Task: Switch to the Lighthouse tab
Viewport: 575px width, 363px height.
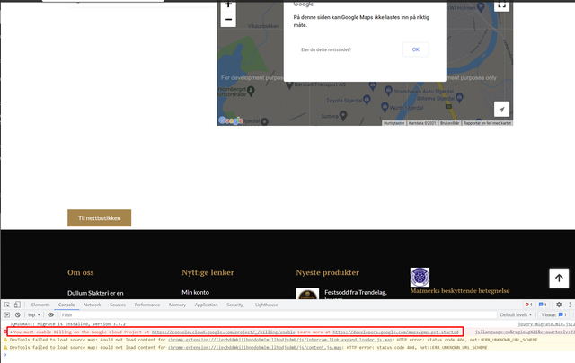Action: (x=266, y=305)
